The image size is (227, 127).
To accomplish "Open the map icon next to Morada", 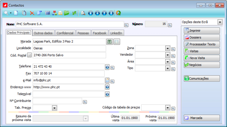I will [109, 42].
